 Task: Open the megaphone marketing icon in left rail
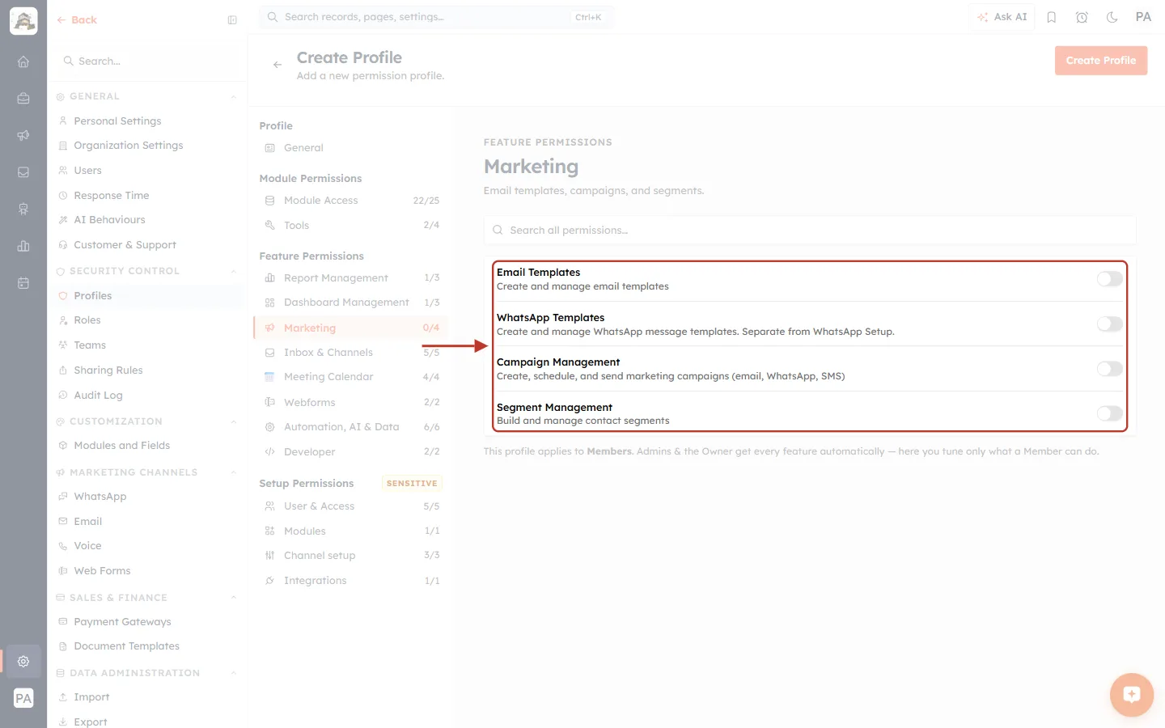(23, 135)
